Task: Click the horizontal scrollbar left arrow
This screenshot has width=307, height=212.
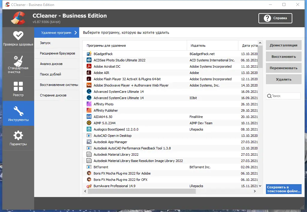Action: 85,191
